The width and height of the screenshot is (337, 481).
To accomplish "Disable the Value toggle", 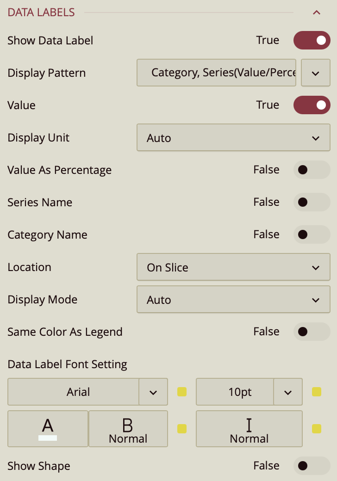I will [x=312, y=105].
